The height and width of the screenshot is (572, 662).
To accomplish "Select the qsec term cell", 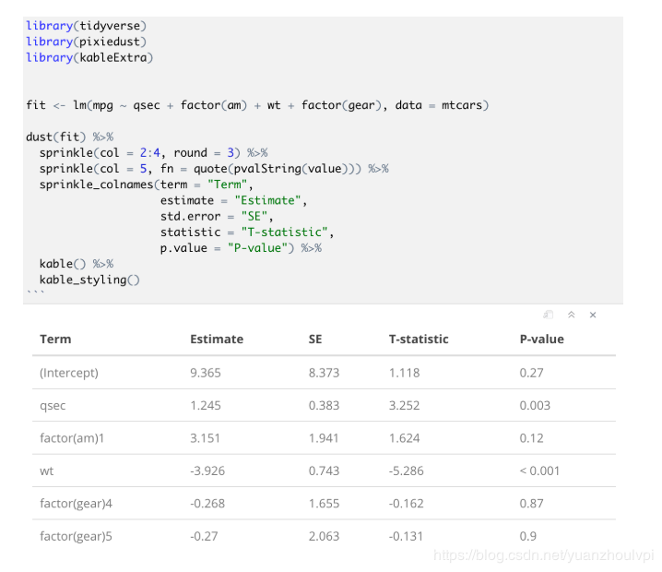I will (x=53, y=406).
